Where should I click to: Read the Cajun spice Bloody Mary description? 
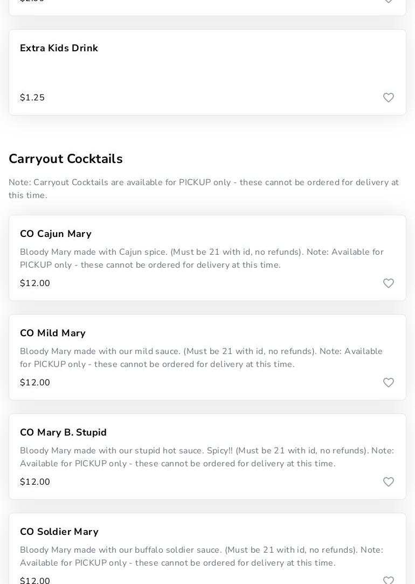202,259
